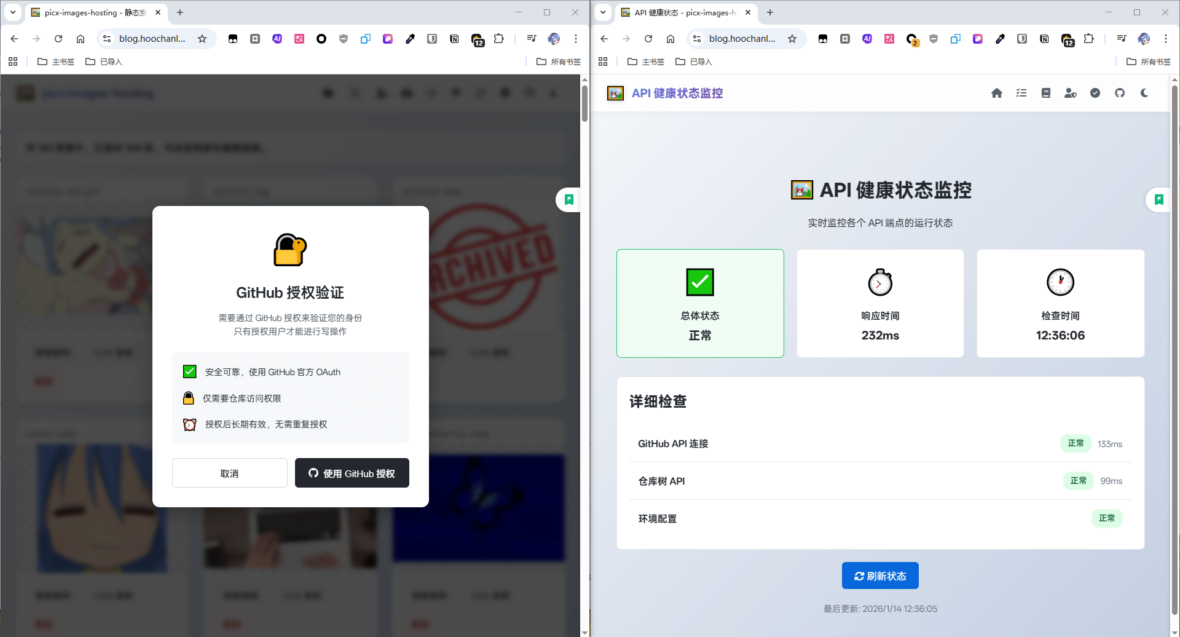Click the 正常 badge in GitHub API 连接 row

click(1076, 443)
